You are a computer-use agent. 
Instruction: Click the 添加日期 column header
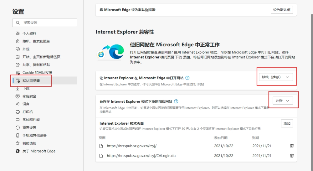click(220, 138)
